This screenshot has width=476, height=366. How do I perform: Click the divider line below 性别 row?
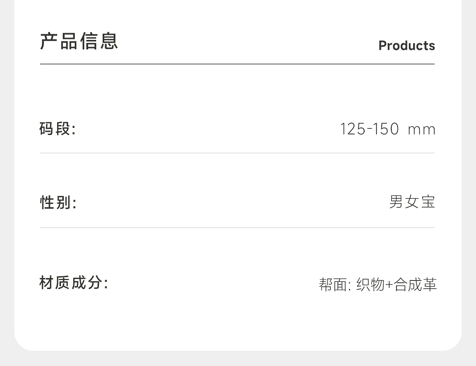(237, 228)
